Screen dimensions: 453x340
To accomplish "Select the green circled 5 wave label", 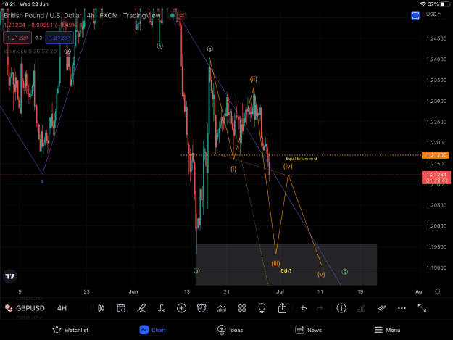I will click(x=345, y=272).
